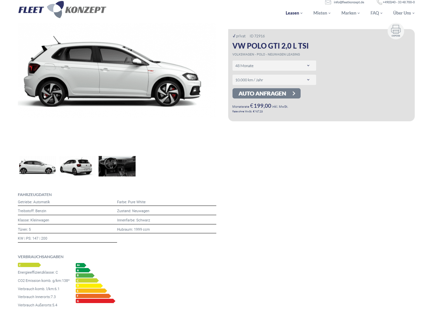This screenshot has height=309, width=422.
Task: Click the €199,00 monthly rate
Action: [261, 106]
